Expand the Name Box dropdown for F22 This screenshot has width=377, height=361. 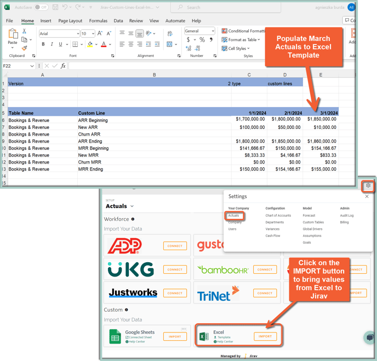coord(32,66)
